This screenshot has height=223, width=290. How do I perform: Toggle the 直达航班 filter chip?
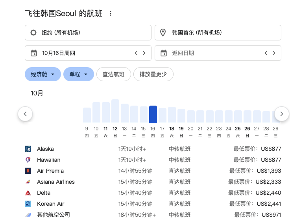tap(113, 74)
